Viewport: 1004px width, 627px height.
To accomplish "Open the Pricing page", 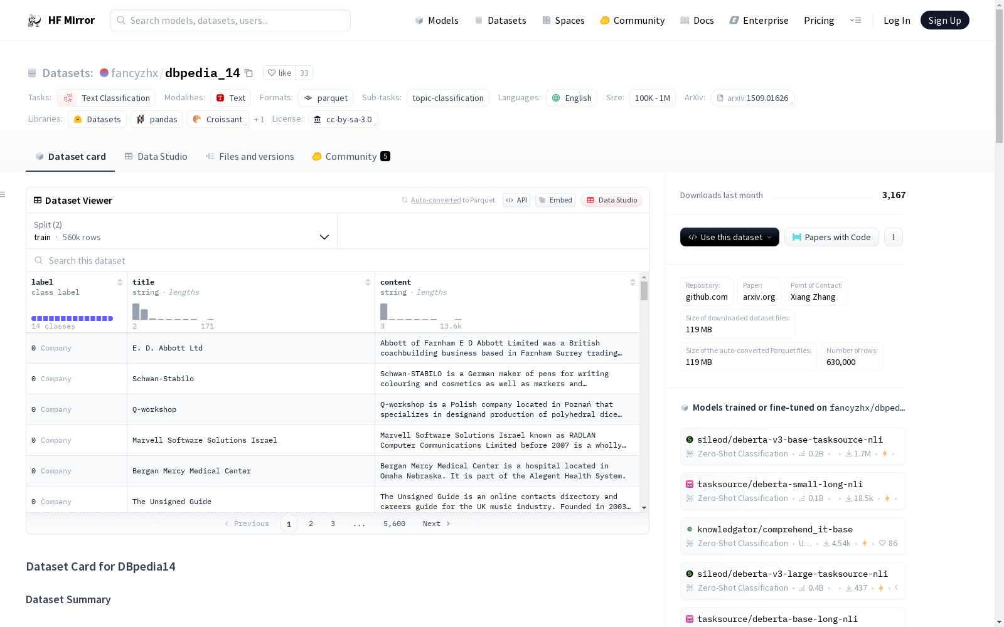I will (x=819, y=21).
